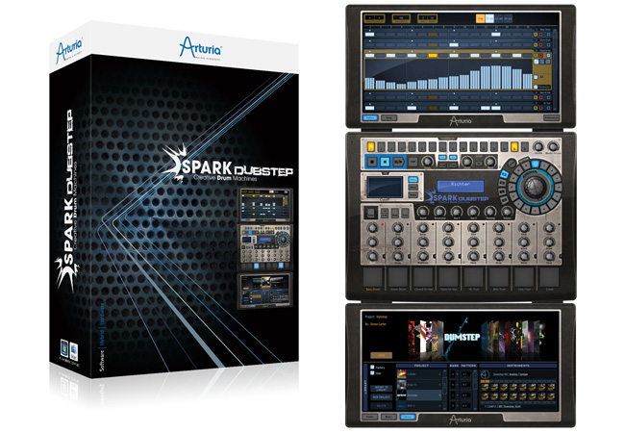The image size is (625, 433).
Task: Toggle lit yellow step button 15 on sequencer strip
Action: (514, 146)
